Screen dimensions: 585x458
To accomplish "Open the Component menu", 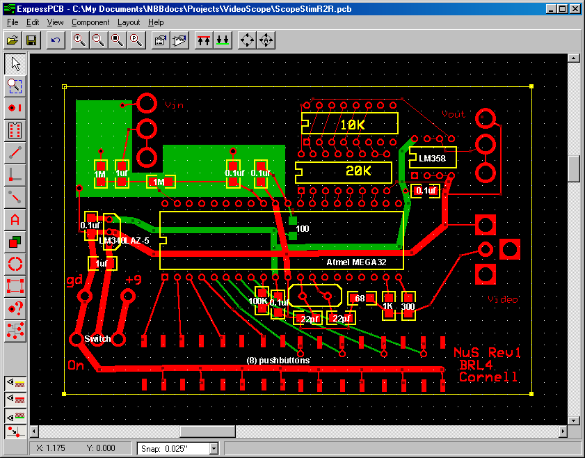I will (x=90, y=22).
